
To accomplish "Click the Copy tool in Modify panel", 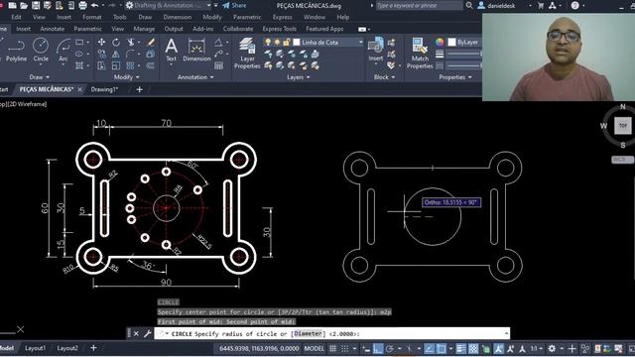I will point(101,54).
